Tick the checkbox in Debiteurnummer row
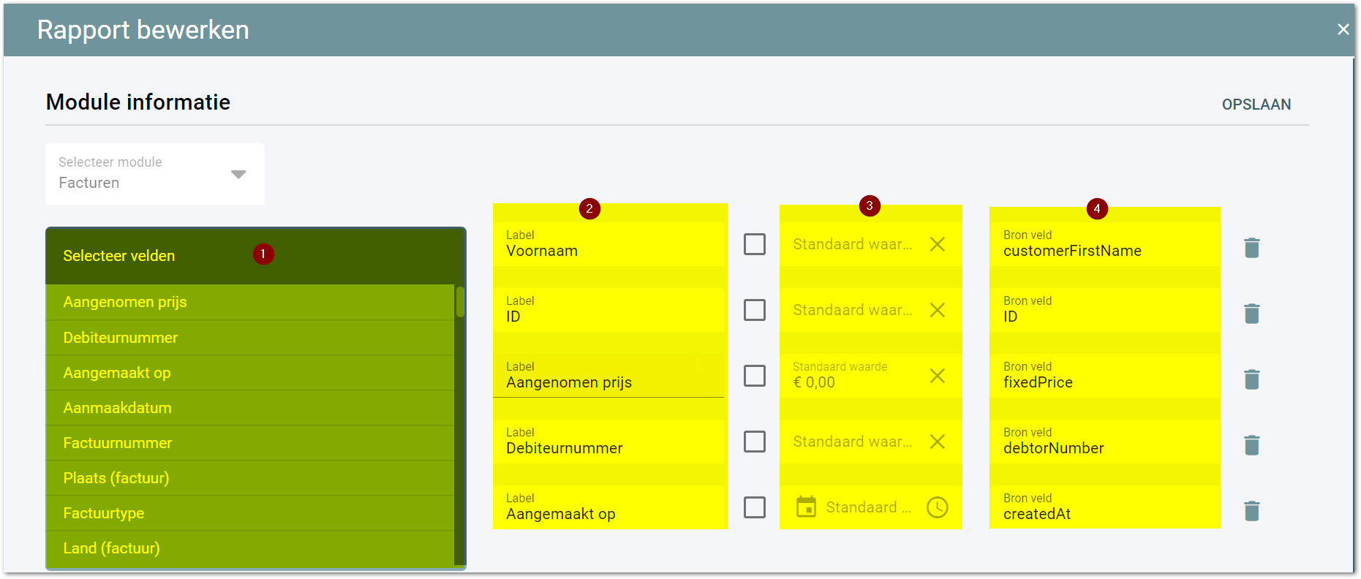The image size is (1361, 579). click(x=755, y=442)
